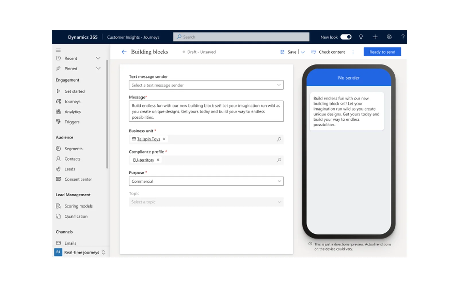Open Analytics in the sidebar
The width and height of the screenshot is (459, 287).
pos(73,112)
